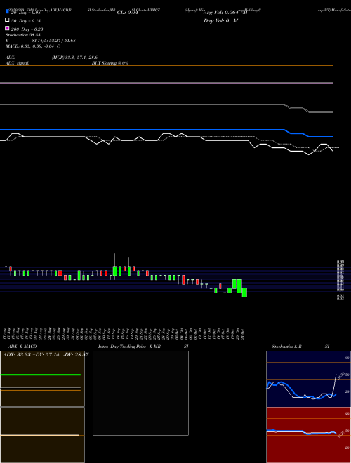Viewport: 351px width, 463px height.
Task: Click the 'MACD: 0.05, 0.09, -0.04 C' line
Action: click(33, 46)
